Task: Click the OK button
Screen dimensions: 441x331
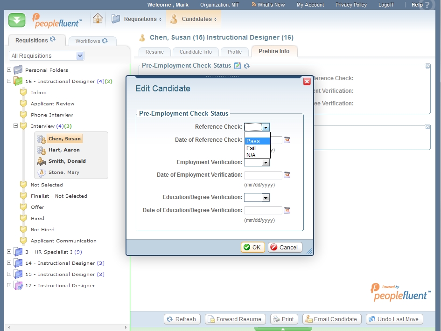Action: (x=252, y=248)
